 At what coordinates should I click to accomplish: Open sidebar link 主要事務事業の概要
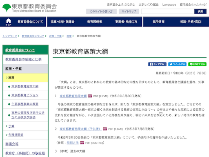25,104
